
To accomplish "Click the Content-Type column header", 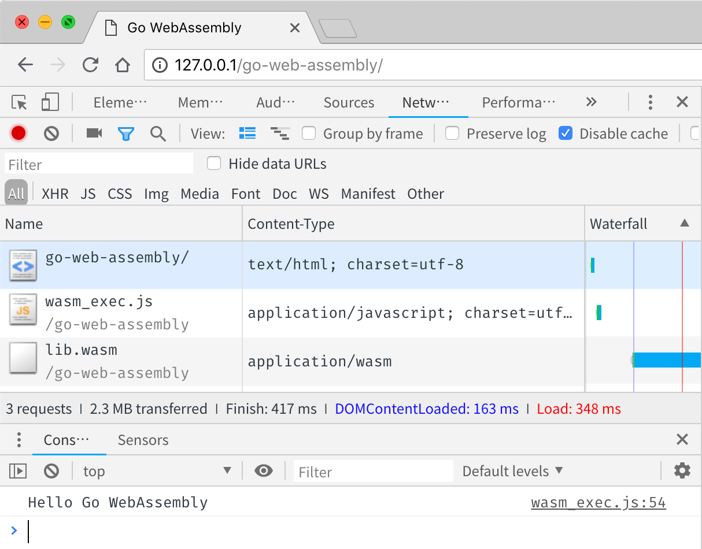I will (x=413, y=224).
